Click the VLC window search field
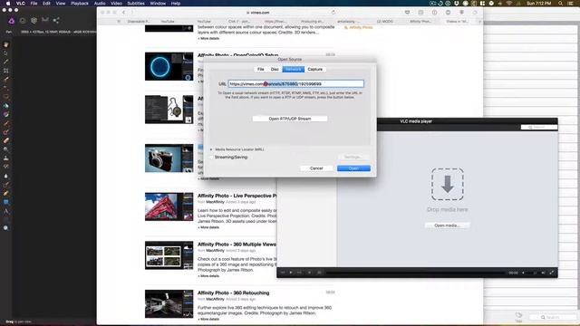Viewport: 580px width, 326px height. tap(539, 127)
